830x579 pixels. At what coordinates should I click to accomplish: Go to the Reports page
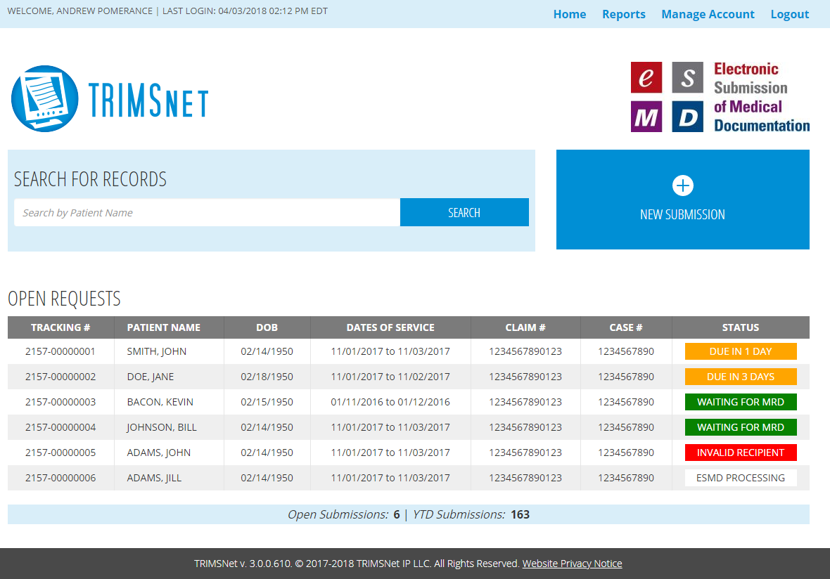tap(623, 14)
